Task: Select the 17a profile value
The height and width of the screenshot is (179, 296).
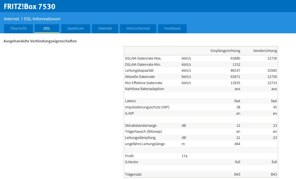Action: pyautogui.click(x=185, y=156)
